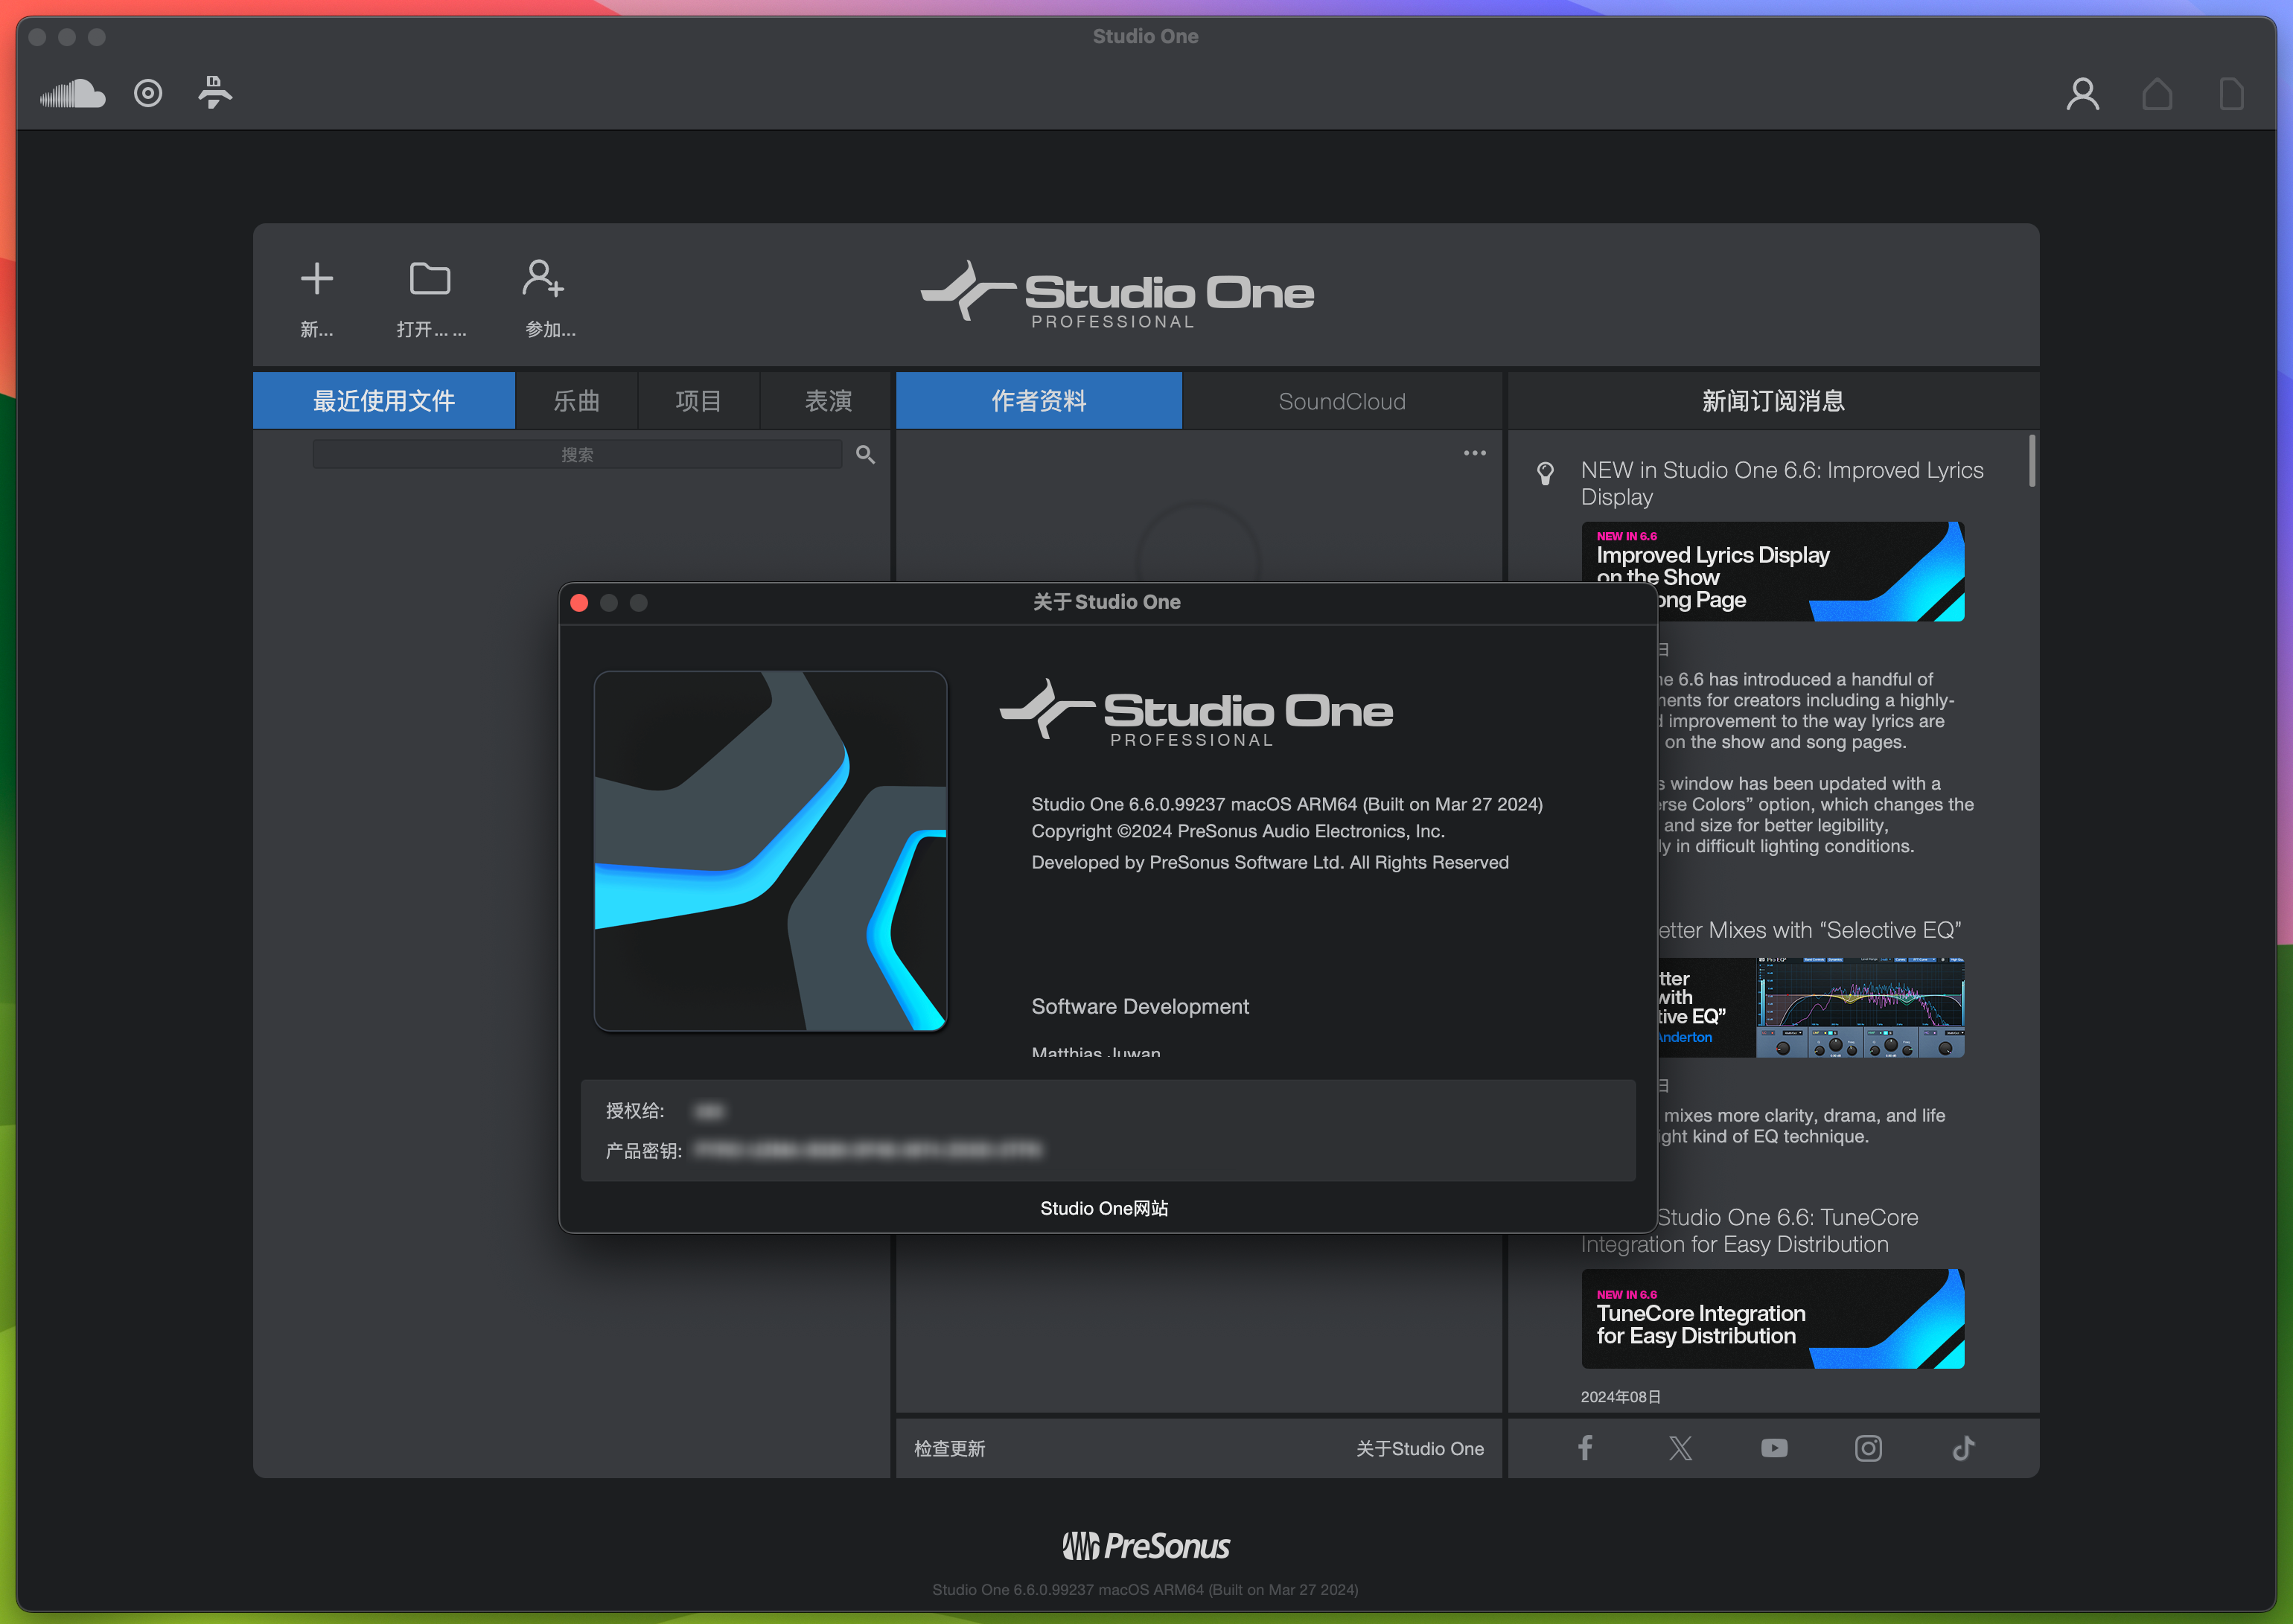Open the X social icon
This screenshot has height=1624, width=2293.
point(1680,1448)
